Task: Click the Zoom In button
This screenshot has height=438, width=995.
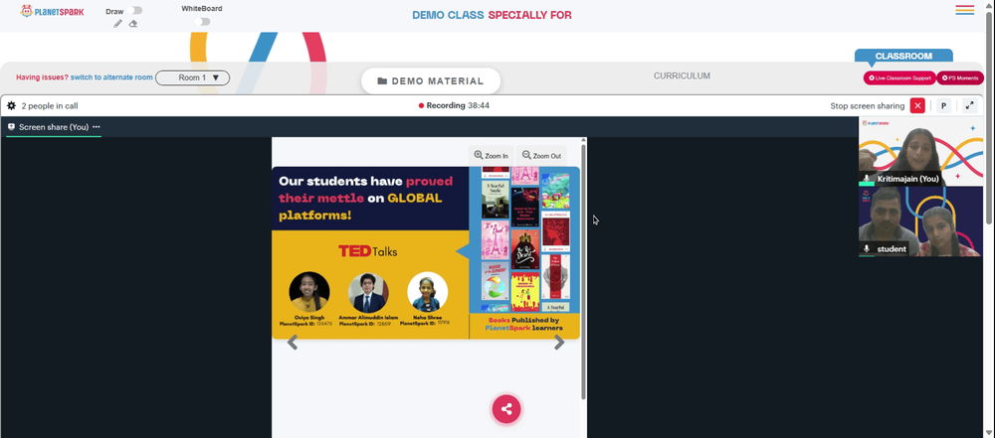Action: coord(492,155)
